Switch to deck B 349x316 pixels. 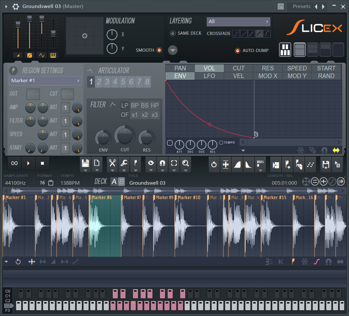[x=121, y=182]
